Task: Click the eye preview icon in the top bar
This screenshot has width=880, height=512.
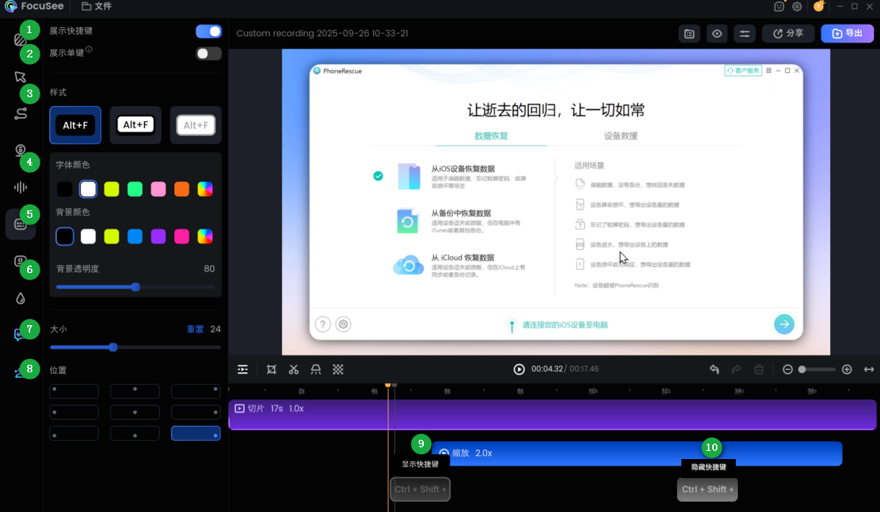Action: (717, 34)
